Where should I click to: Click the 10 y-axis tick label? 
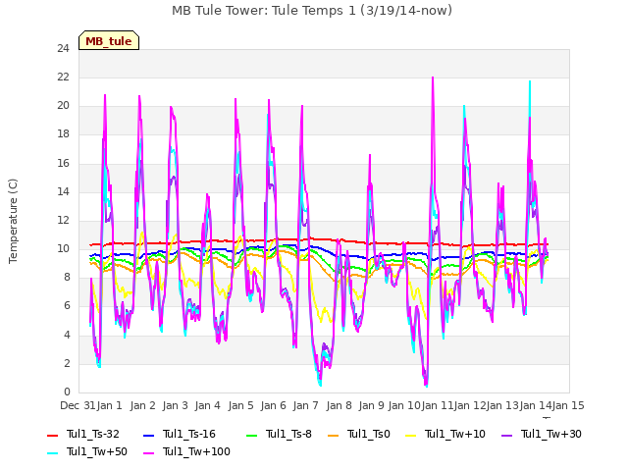[63, 248]
